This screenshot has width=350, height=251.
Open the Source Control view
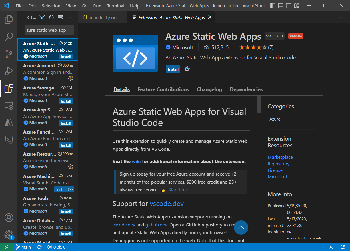(x=9, y=54)
